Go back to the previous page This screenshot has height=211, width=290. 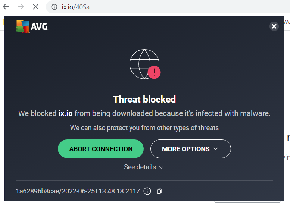tap(6, 7)
